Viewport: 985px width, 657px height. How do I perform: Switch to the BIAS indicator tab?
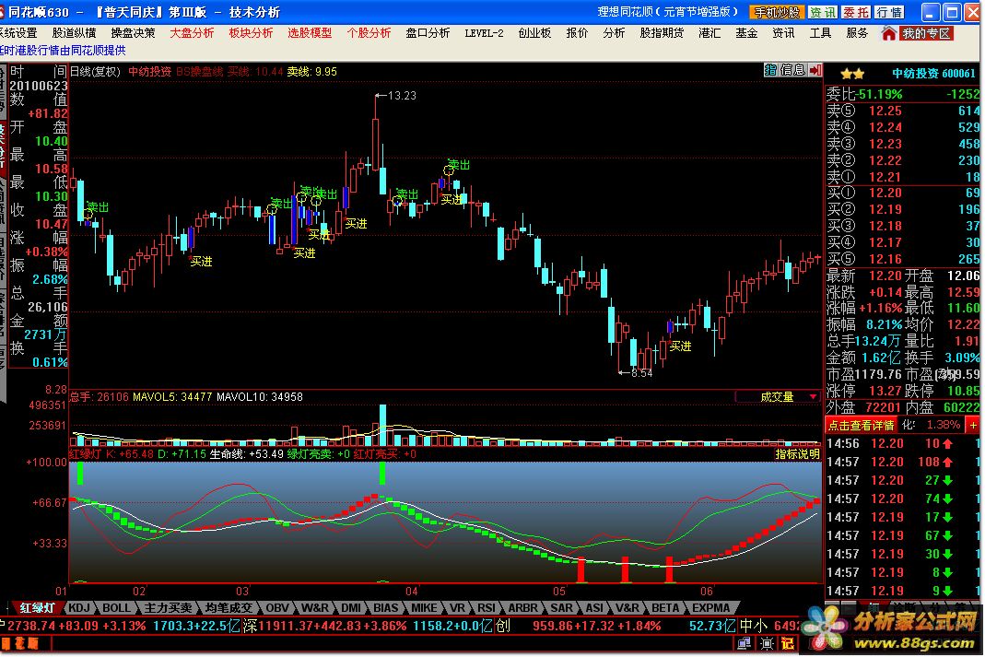coord(386,608)
